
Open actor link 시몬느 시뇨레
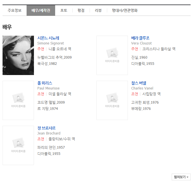(x=48, y=38)
